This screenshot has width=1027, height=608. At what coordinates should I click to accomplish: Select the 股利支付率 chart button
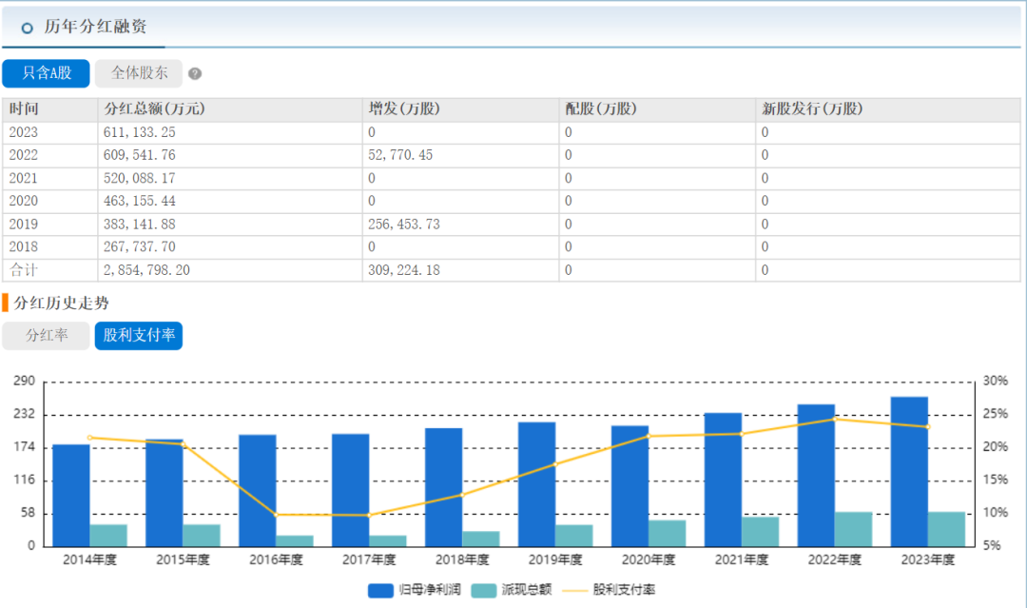click(x=138, y=336)
